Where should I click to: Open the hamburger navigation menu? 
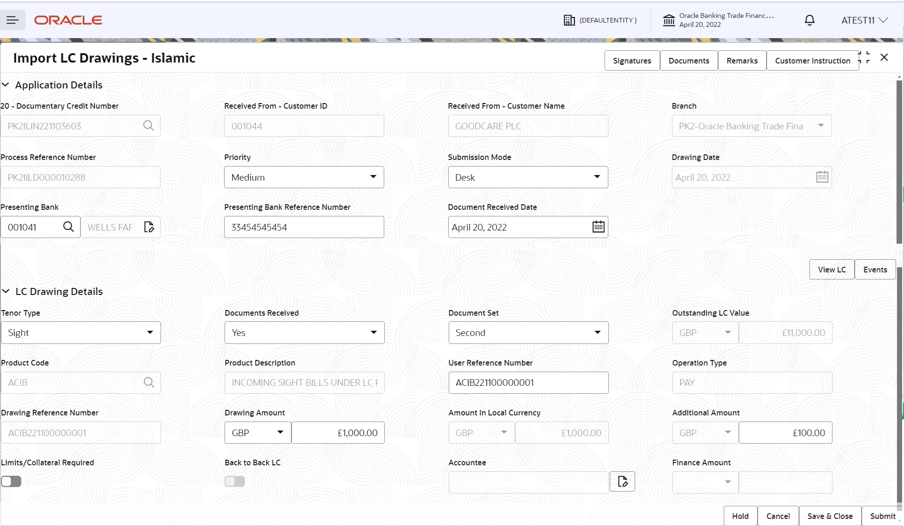13,20
